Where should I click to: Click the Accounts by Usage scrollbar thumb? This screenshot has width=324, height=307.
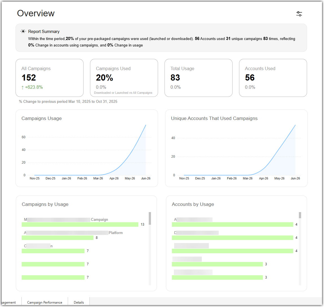pos(300,215)
